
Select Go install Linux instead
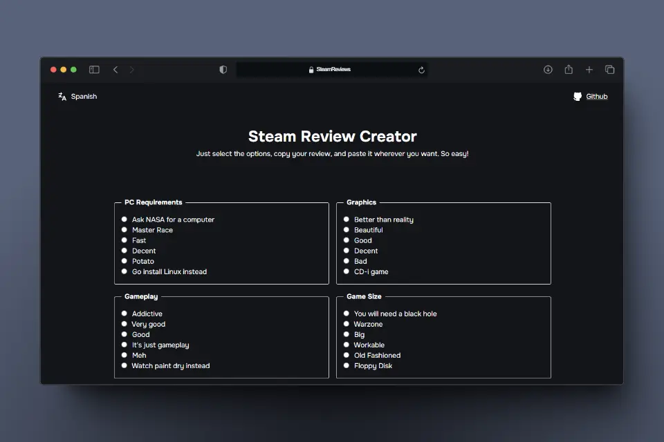[x=124, y=271]
